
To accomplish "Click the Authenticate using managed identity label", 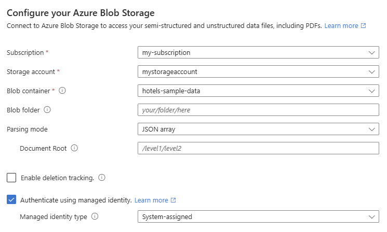I will [x=75, y=200].
